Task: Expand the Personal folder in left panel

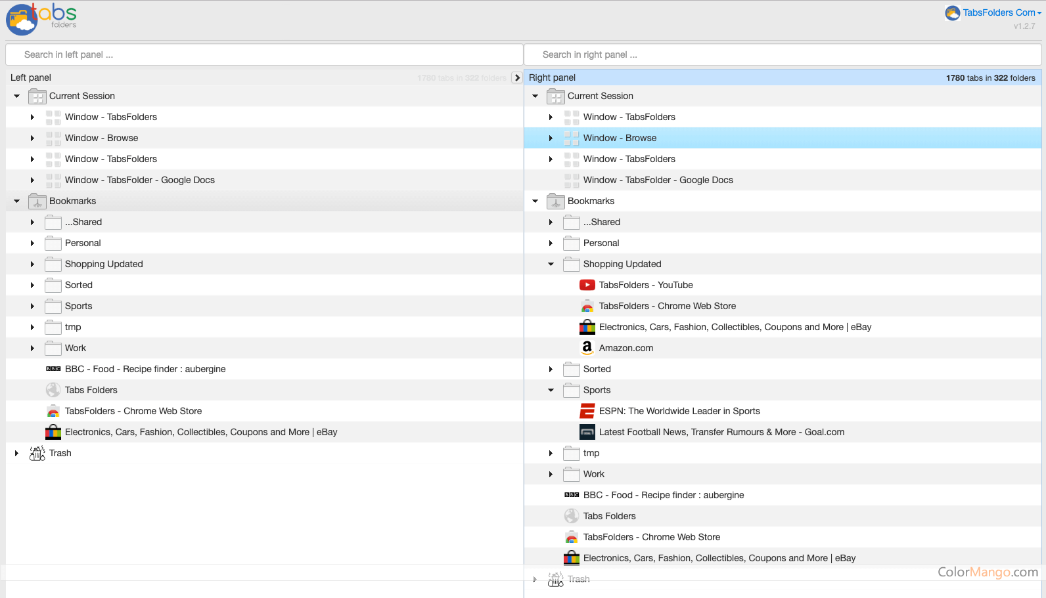Action: pos(32,243)
